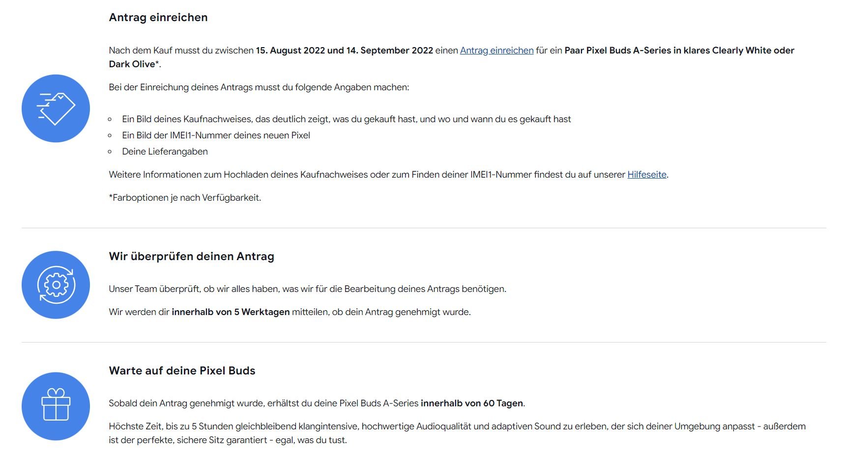Click the blue gift box icon
This screenshot has height=450, width=845.
coord(56,406)
